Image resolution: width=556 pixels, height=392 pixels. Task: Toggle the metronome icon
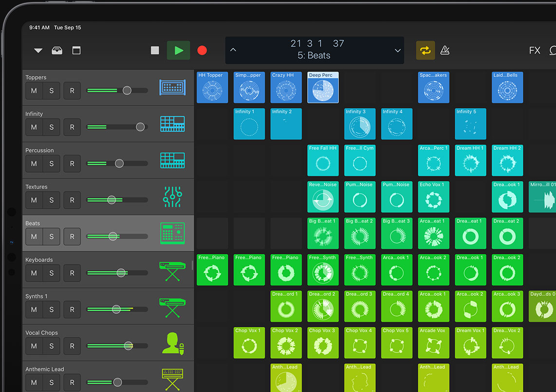tap(445, 50)
